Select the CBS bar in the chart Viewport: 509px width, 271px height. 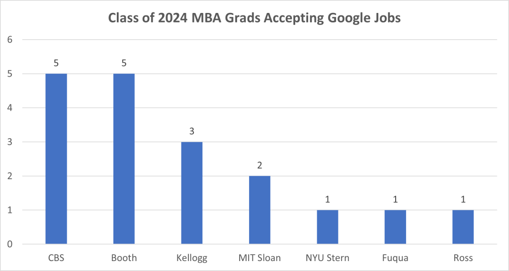[x=56, y=159]
